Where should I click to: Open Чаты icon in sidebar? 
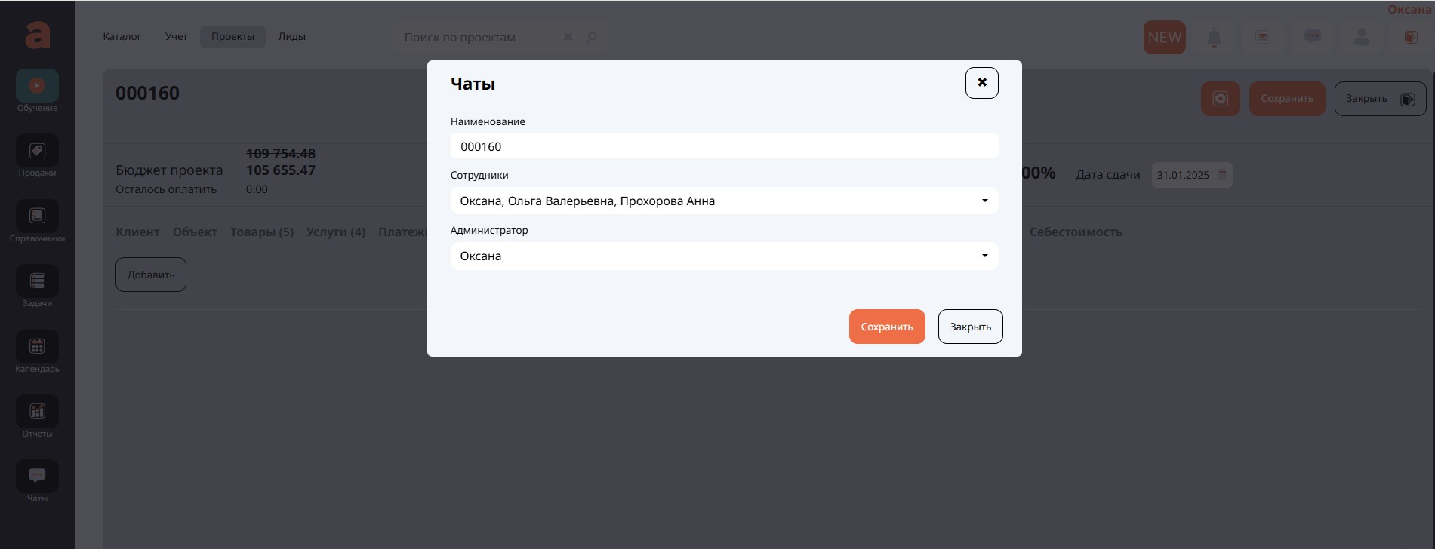[x=37, y=477]
